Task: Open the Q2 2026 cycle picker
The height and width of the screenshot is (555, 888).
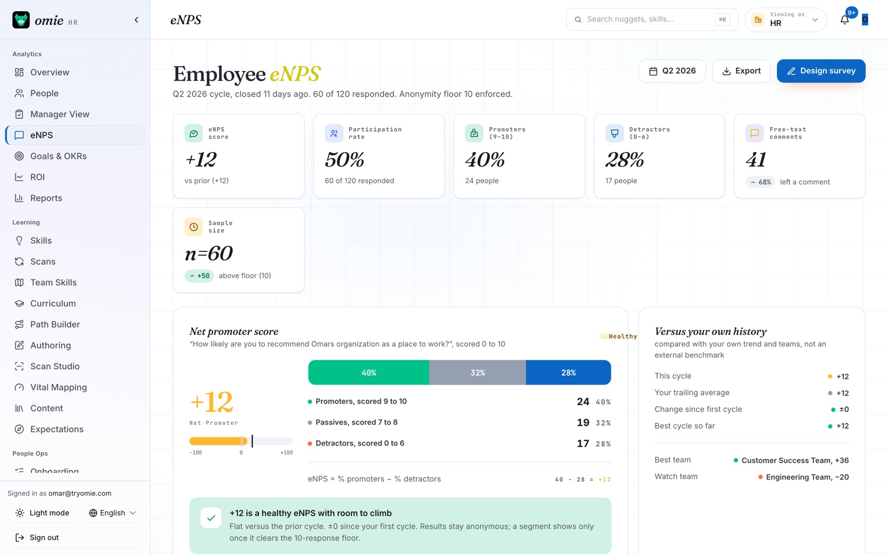Action: 672,71
